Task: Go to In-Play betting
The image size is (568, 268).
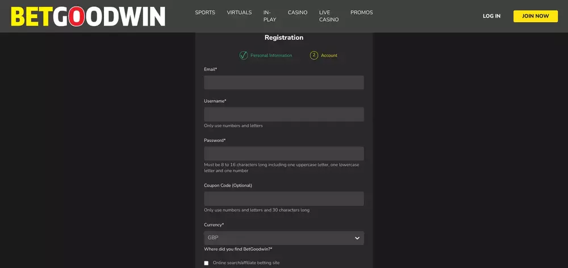Action: pyautogui.click(x=269, y=16)
